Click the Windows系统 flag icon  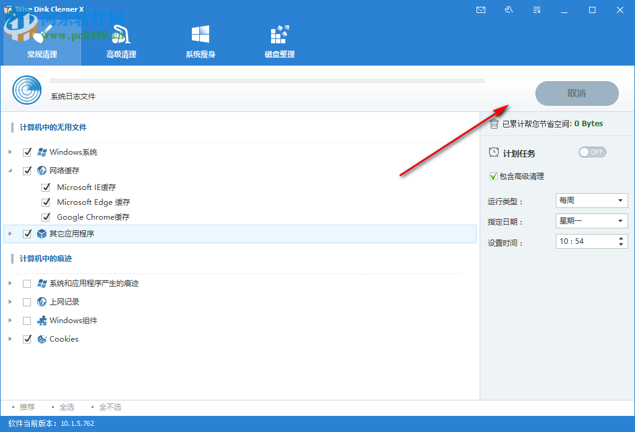pos(41,152)
